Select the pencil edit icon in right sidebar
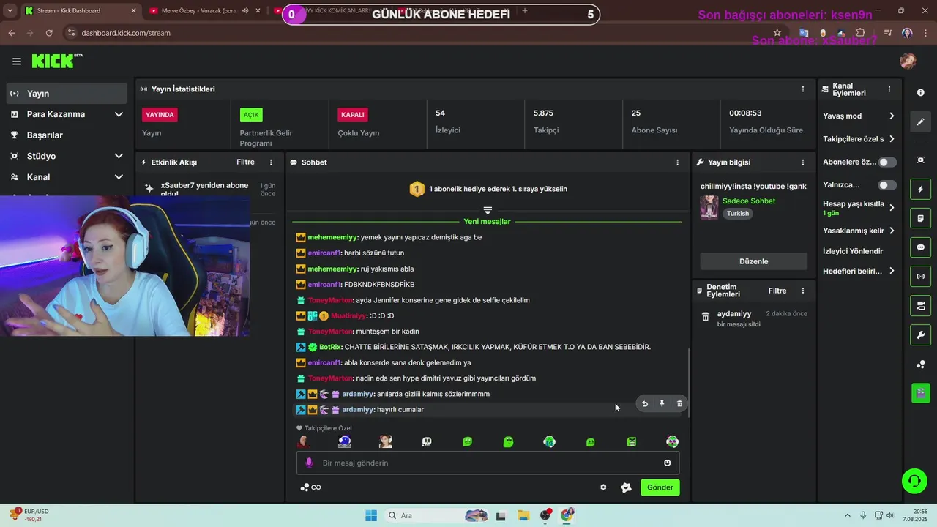Screen dimensions: 937x527 920,122
